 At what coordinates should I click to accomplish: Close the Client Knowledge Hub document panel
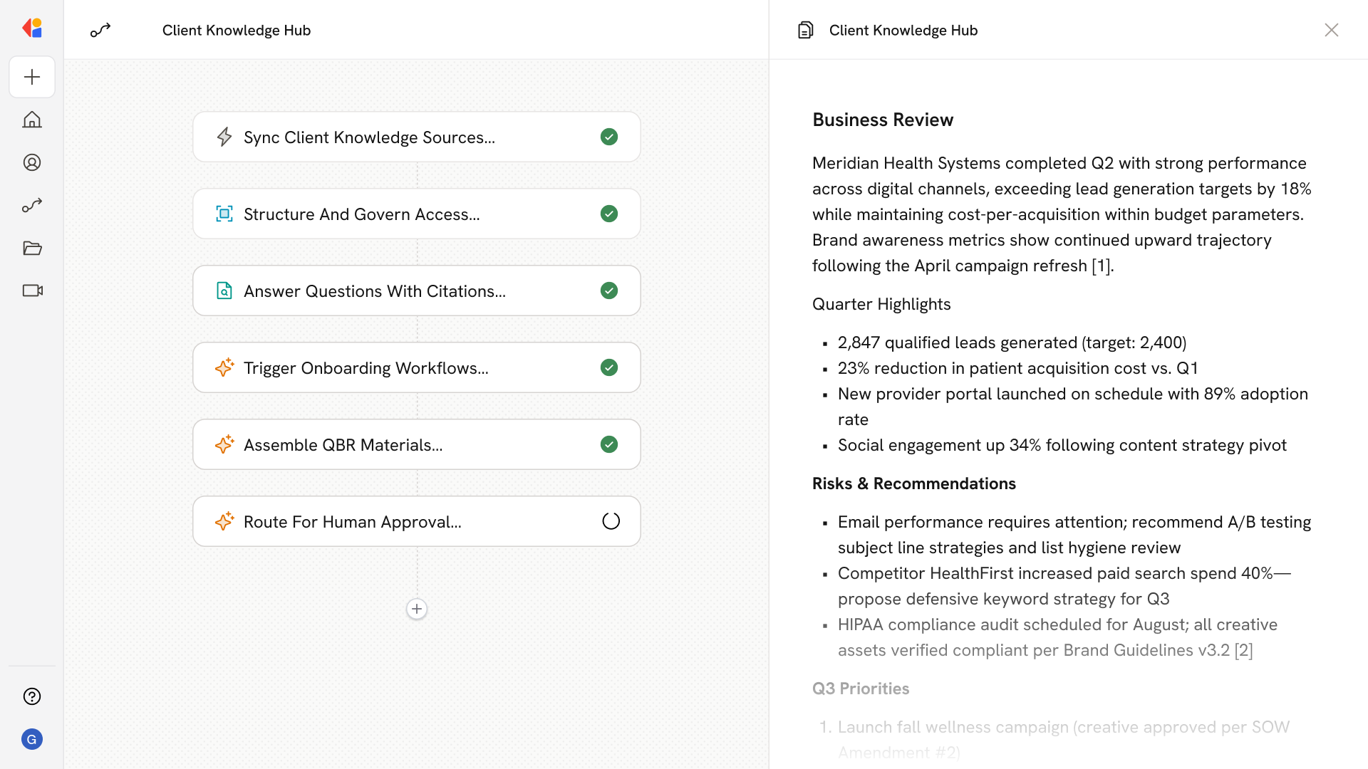click(x=1331, y=30)
